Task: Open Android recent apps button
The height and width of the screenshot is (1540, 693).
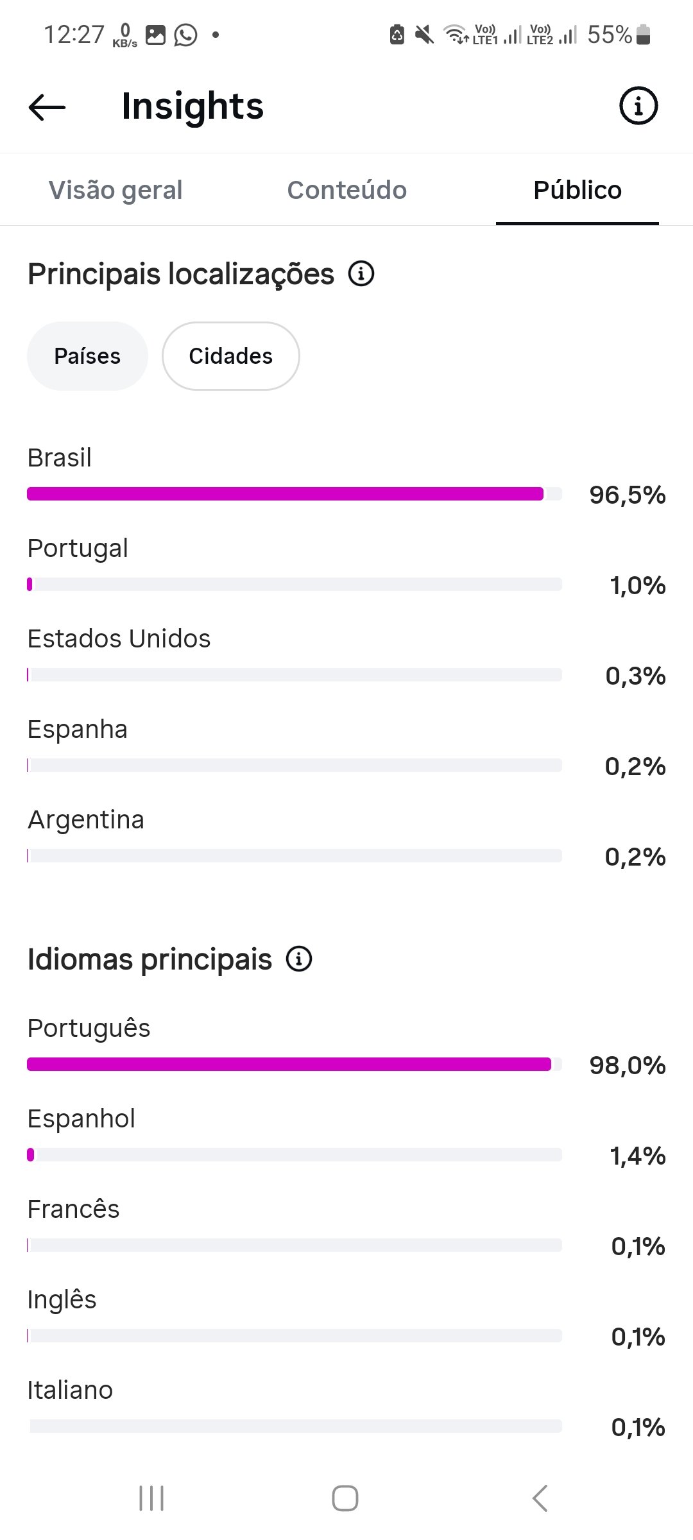Action: point(151,1498)
